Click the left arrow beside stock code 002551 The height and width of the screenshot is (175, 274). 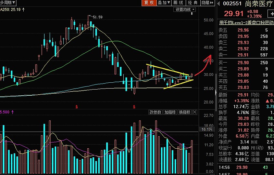coord(218,3)
